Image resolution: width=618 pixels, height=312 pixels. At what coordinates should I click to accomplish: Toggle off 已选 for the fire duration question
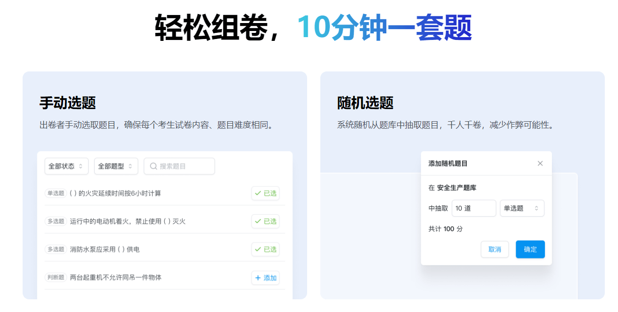point(265,193)
